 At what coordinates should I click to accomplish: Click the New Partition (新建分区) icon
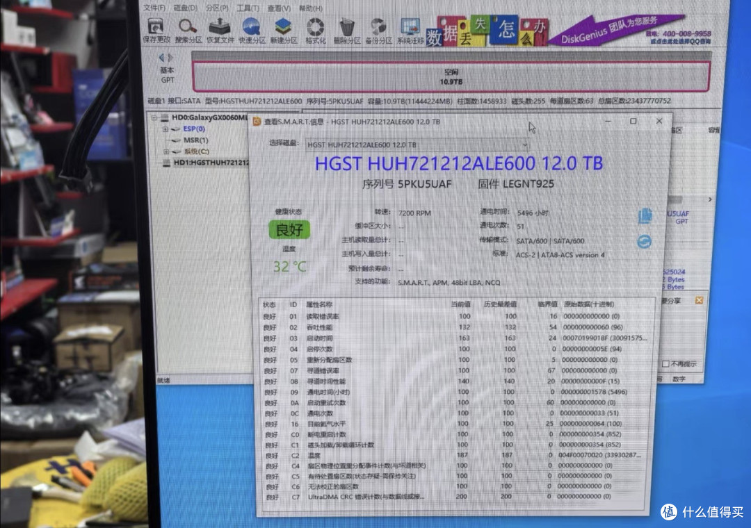[284, 31]
